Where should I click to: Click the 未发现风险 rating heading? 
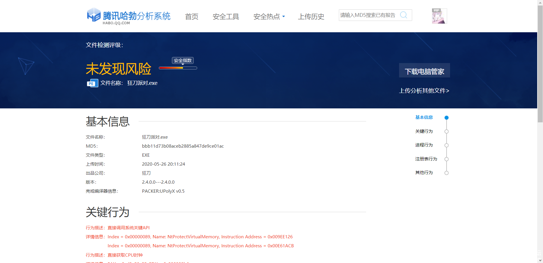click(x=119, y=69)
